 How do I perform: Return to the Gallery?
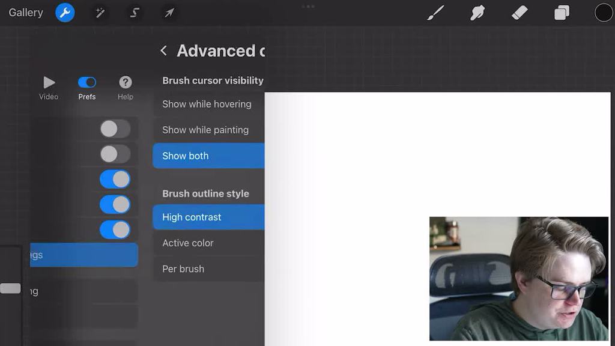[26, 13]
